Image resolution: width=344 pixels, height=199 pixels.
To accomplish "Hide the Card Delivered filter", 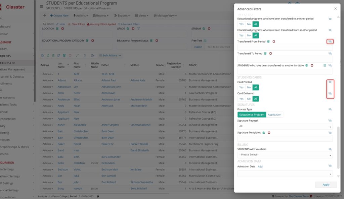I will (330, 93).
